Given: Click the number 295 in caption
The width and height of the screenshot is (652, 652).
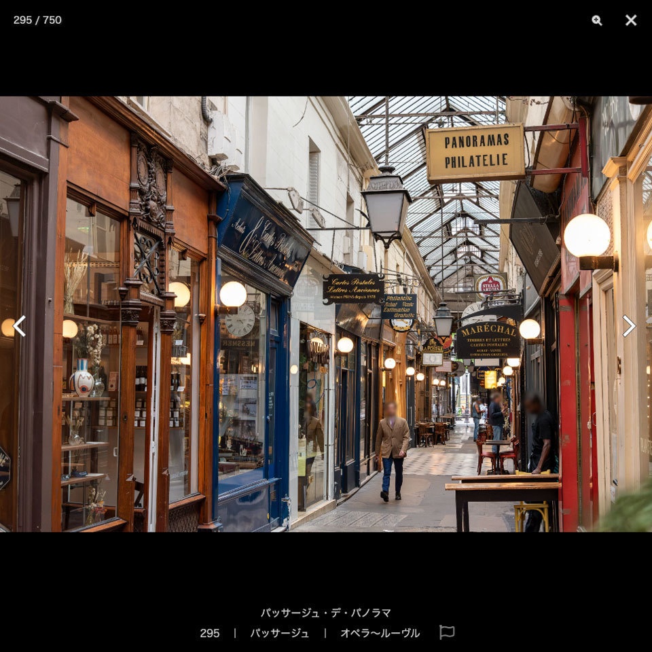Looking at the screenshot, I should pyautogui.click(x=210, y=633).
